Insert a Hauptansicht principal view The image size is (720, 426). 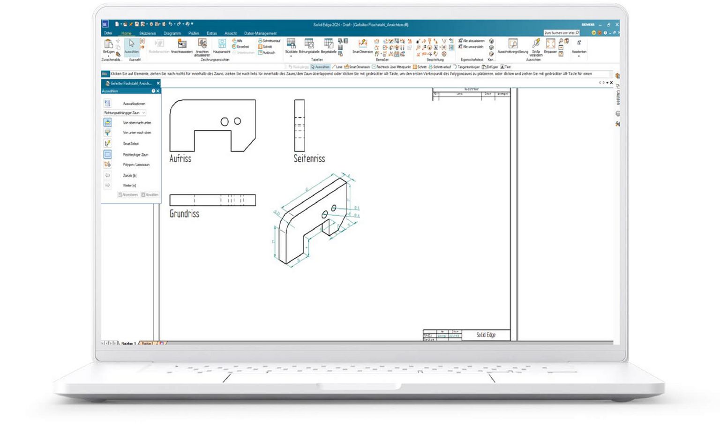[222, 45]
